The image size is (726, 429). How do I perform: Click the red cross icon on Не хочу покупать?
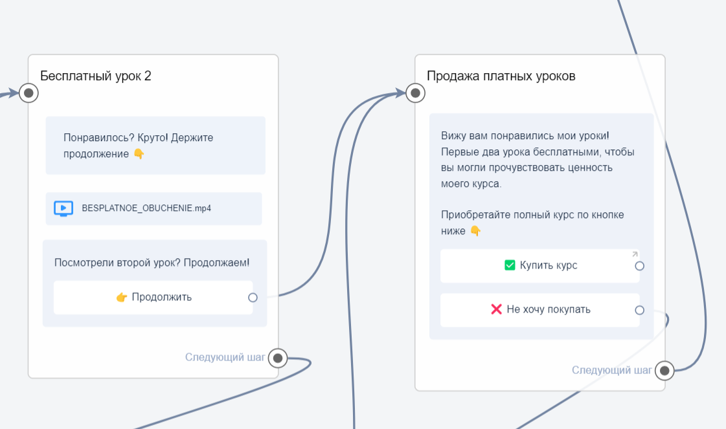point(496,309)
